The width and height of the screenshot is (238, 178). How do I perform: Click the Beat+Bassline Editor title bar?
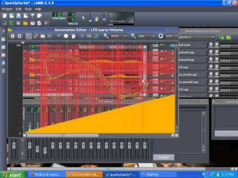click(209, 31)
